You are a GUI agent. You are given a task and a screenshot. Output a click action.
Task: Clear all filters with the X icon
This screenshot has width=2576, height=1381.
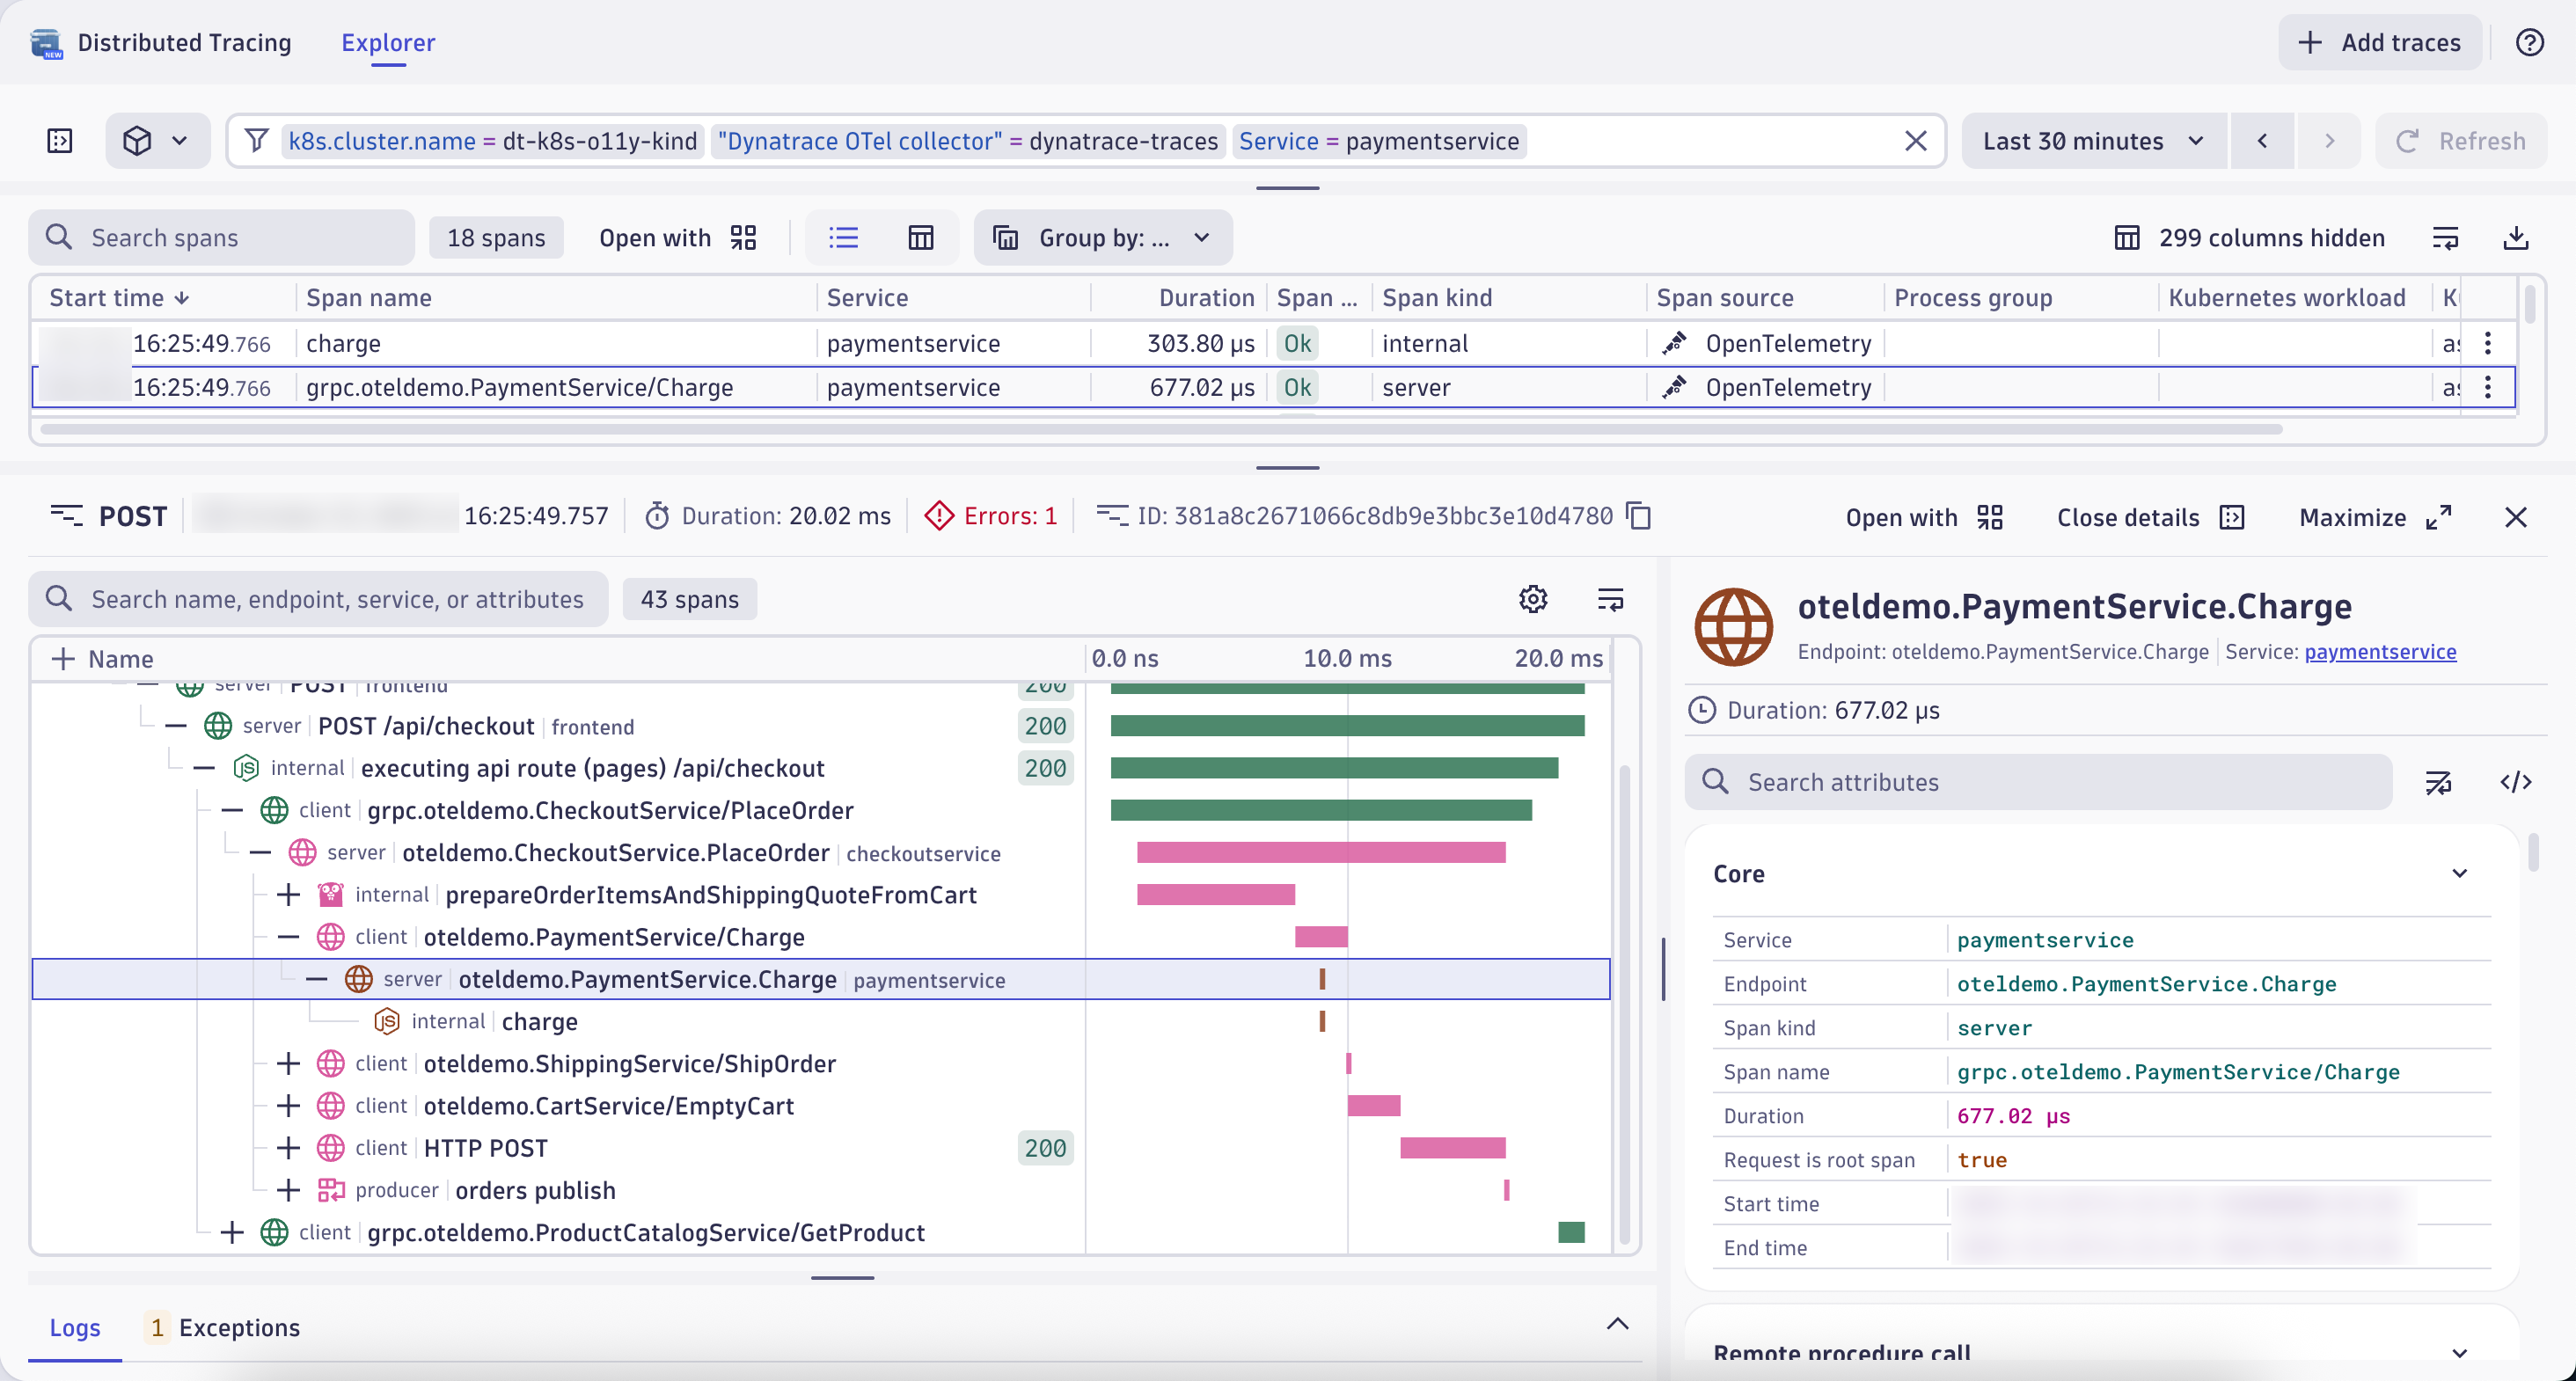1917,140
